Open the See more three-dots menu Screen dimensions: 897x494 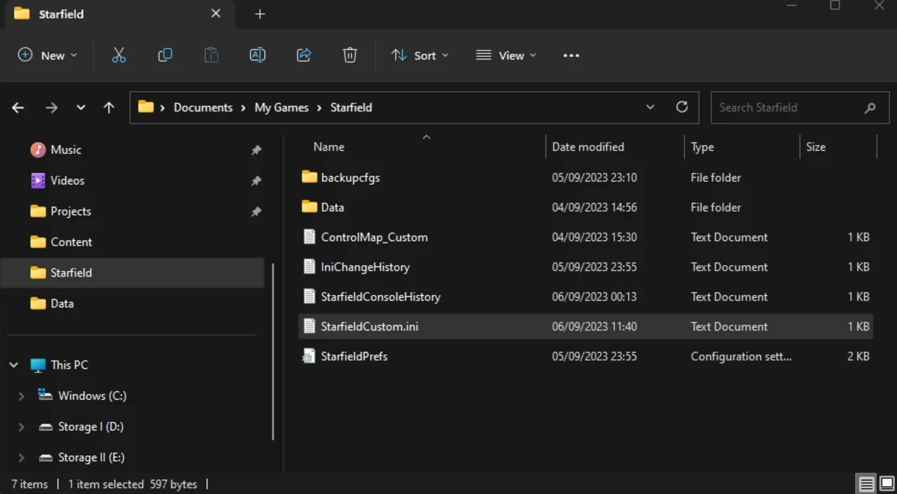click(571, 55)
